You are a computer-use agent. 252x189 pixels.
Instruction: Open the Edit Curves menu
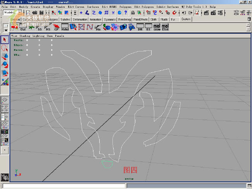[76, 7]
